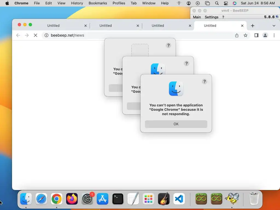280x210 pixels.
Task: Go forward using the Chrome forward arrow
Action: [x=27, y=35]
